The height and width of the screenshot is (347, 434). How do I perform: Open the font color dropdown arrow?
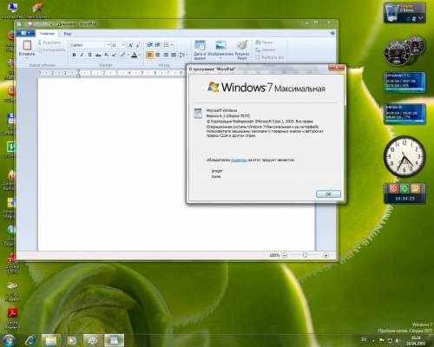pos(140,55)
